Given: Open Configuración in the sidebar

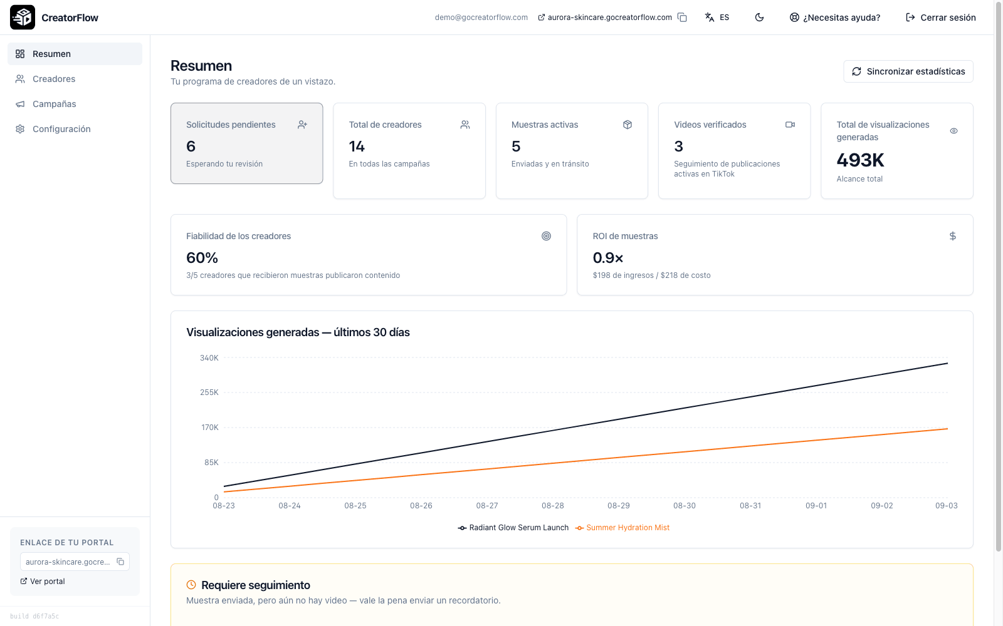Looking at the screenshot, I should coord(75,129).
